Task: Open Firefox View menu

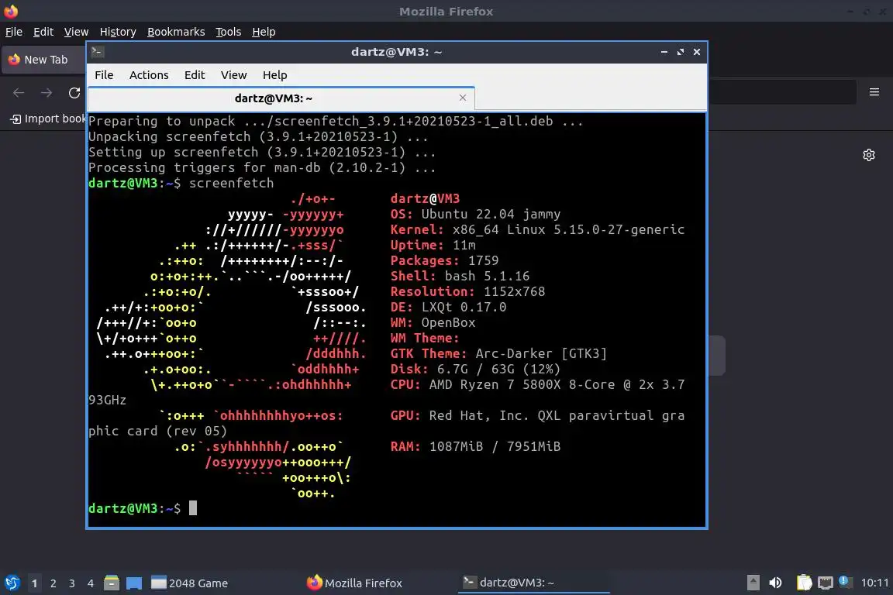Action: 76,32
